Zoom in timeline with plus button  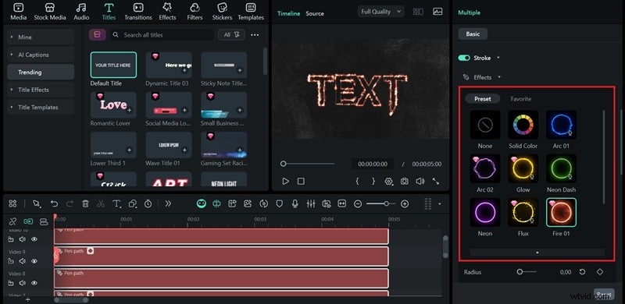(405, 203)
